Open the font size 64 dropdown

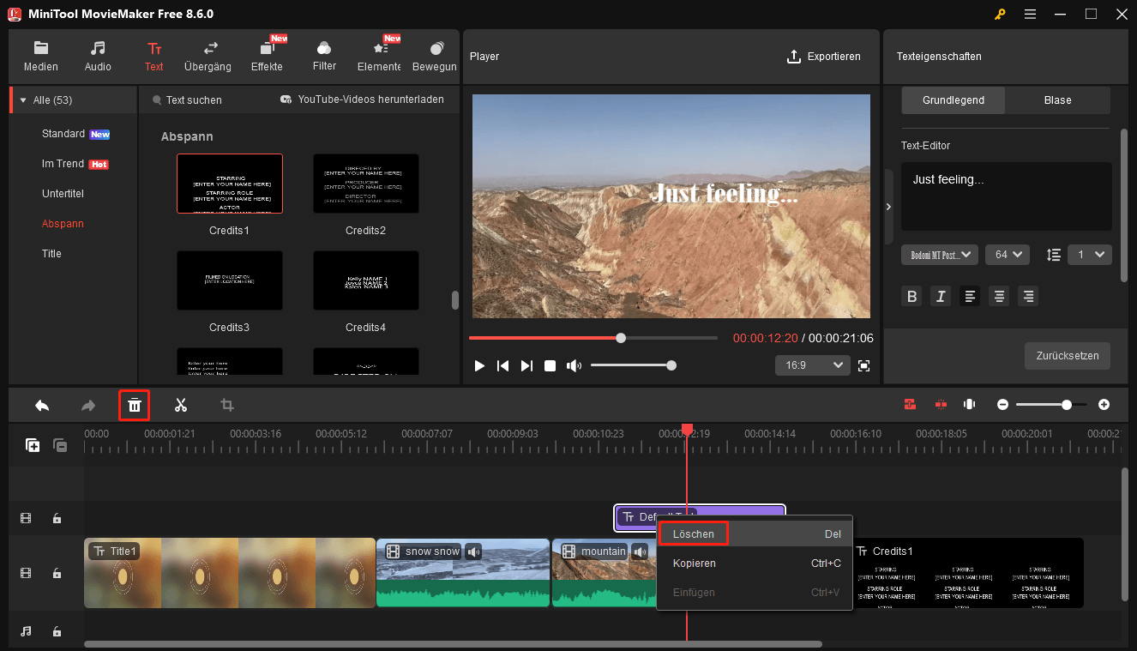(1007, 254)
